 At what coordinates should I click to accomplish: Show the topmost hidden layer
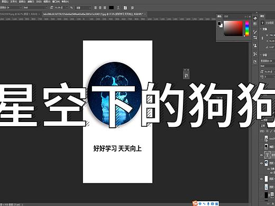261,139
